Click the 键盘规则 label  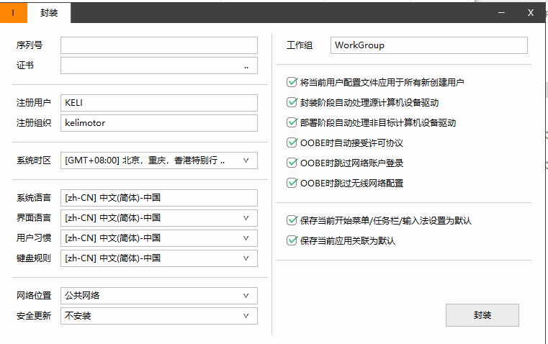point(34,258)
